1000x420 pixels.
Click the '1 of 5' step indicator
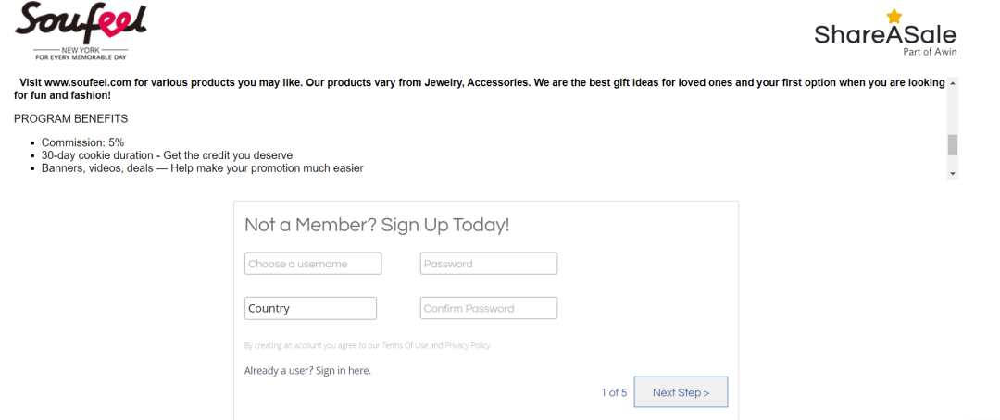click(614, 392)
